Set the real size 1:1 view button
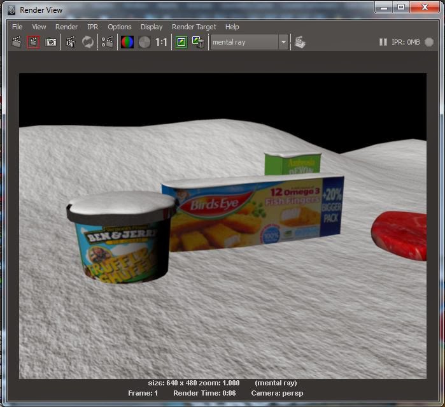Screen dimensions: 445x407 coord(161,42)
